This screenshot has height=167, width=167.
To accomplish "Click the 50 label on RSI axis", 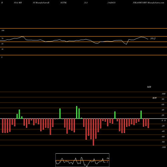I will (x=2, y=44).
